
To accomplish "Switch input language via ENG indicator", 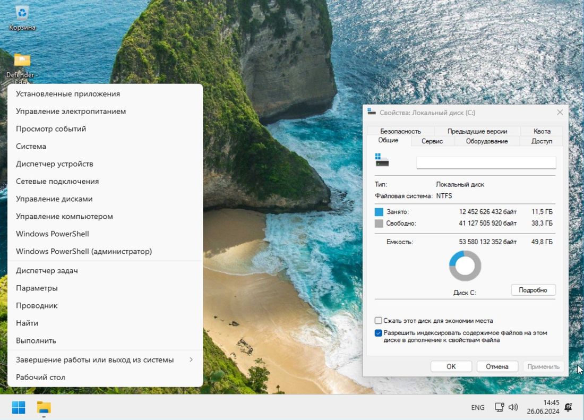I will click(x=477, y=407).
